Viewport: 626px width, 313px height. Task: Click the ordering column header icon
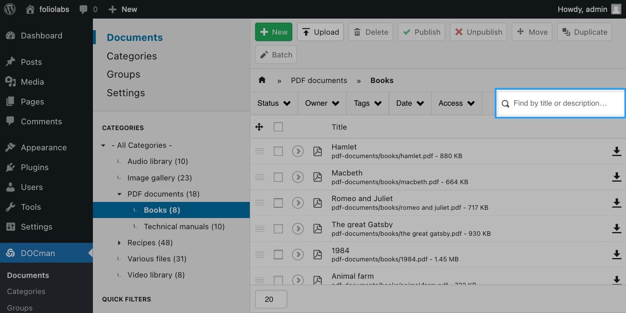pyautogui.click(x=259, y=127)
